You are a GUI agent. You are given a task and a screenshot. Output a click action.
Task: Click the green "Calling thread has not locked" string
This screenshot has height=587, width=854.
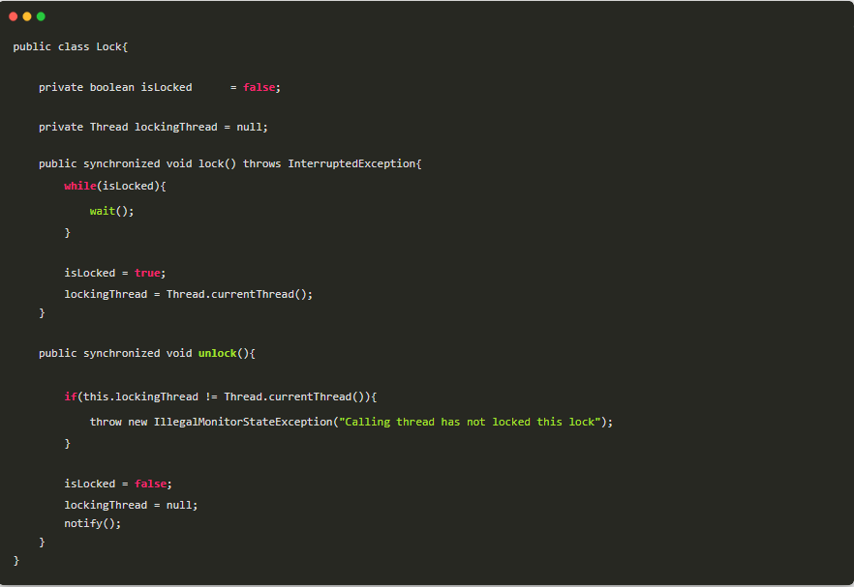point(473,422)
